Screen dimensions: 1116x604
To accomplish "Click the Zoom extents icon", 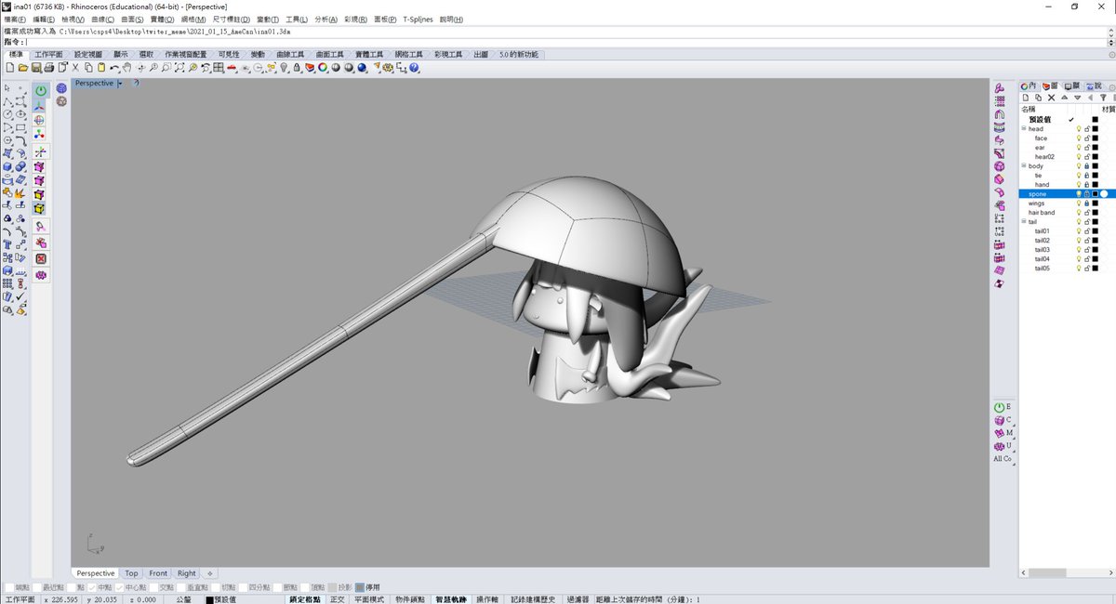I will pyautogui.click(x=180, y=68).
